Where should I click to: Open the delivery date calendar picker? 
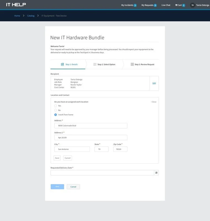[x=156, y=173]
